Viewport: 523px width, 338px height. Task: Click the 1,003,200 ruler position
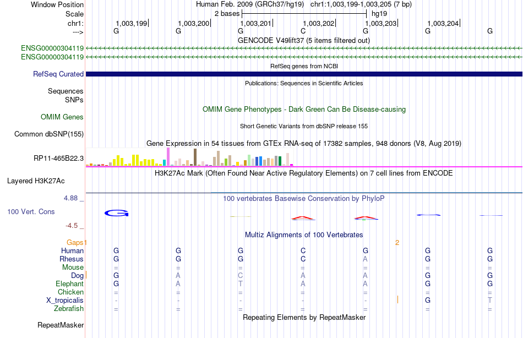click(194, 23)
